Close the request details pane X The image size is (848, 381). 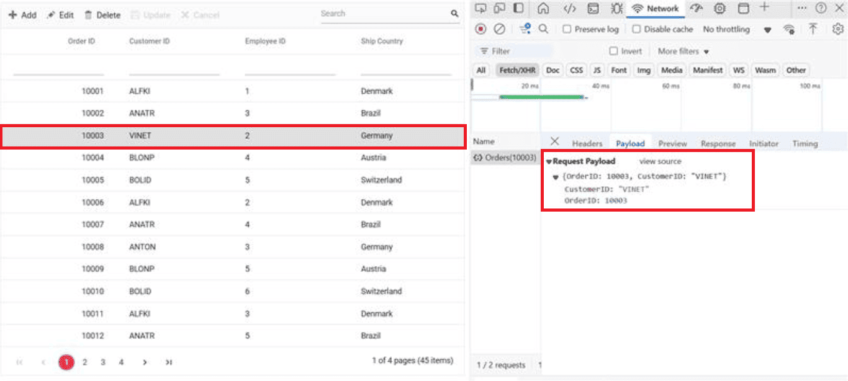tap(555, 141)
